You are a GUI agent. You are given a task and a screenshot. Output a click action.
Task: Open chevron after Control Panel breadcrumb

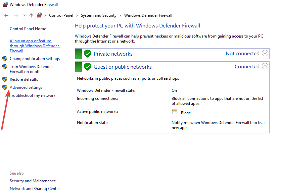pyautogui.click(x=77, y=15)
